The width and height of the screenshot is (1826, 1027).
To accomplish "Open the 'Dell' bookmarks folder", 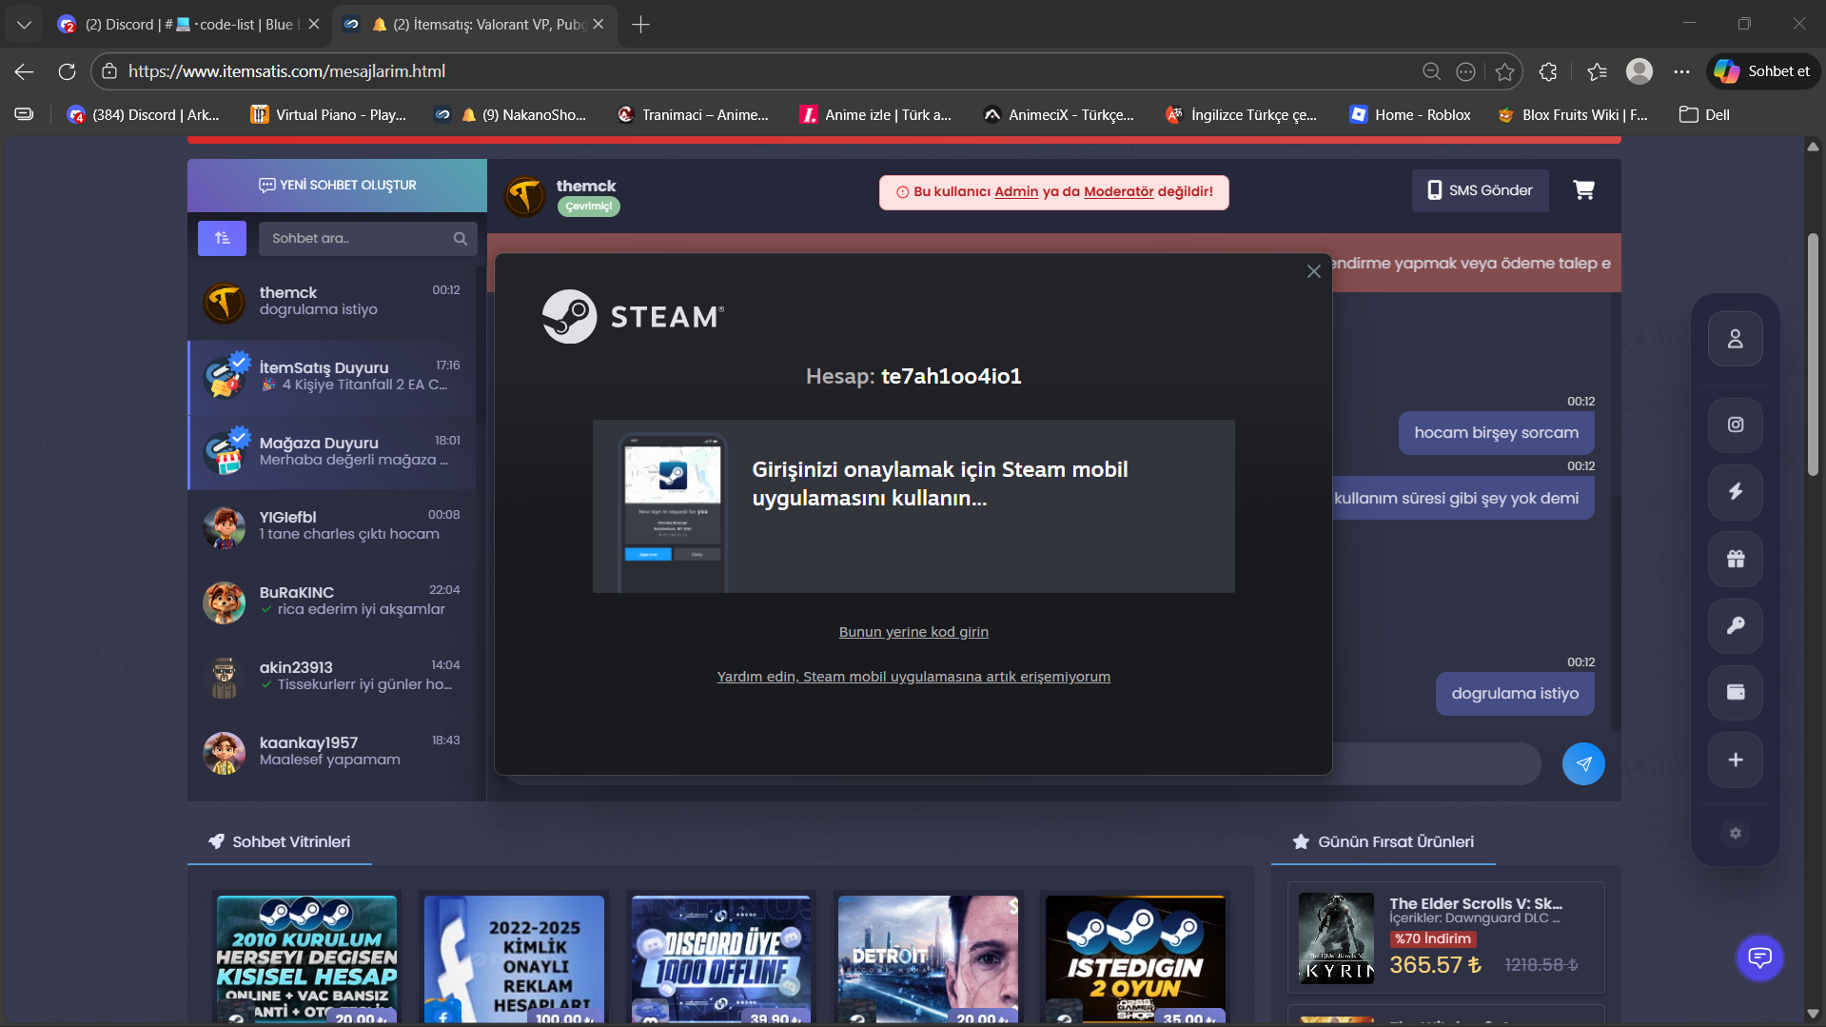I will (x=1704, y=114).
